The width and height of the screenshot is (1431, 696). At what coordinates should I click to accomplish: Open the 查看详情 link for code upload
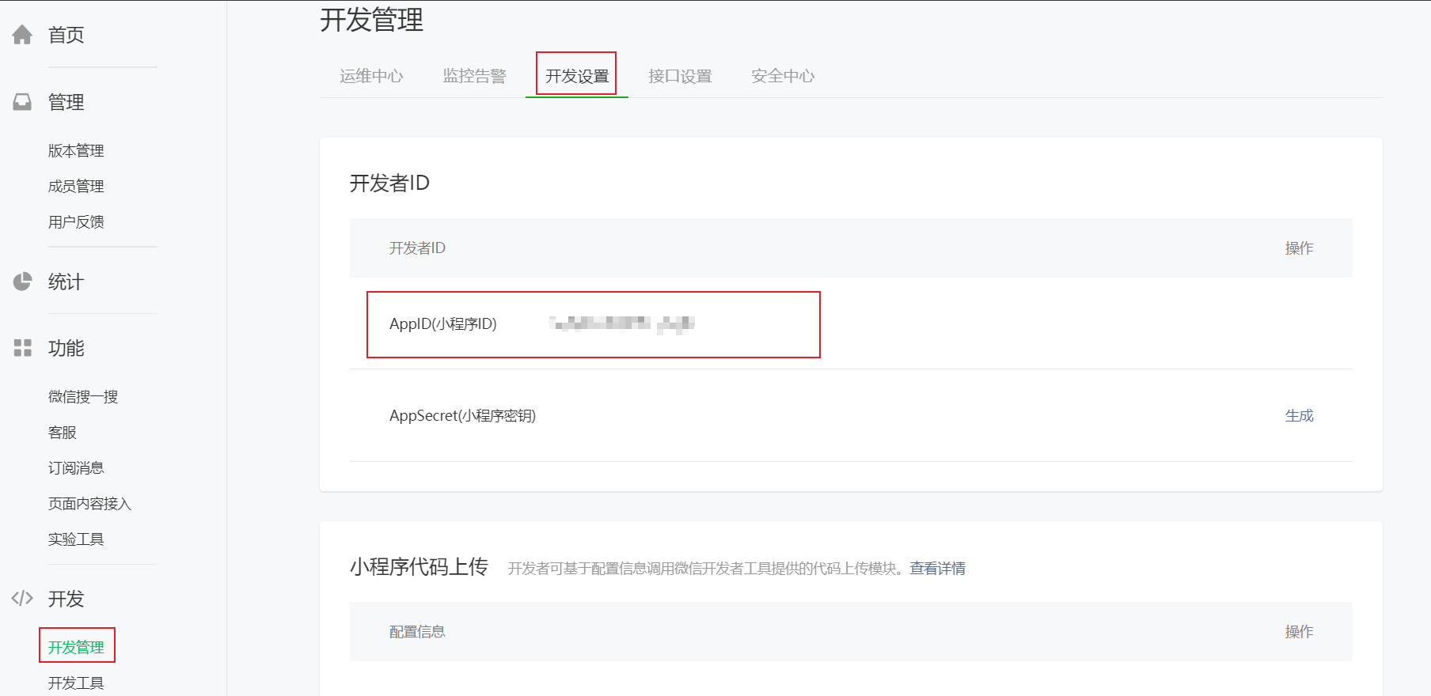pyautogui.click(x=937, y=568)
